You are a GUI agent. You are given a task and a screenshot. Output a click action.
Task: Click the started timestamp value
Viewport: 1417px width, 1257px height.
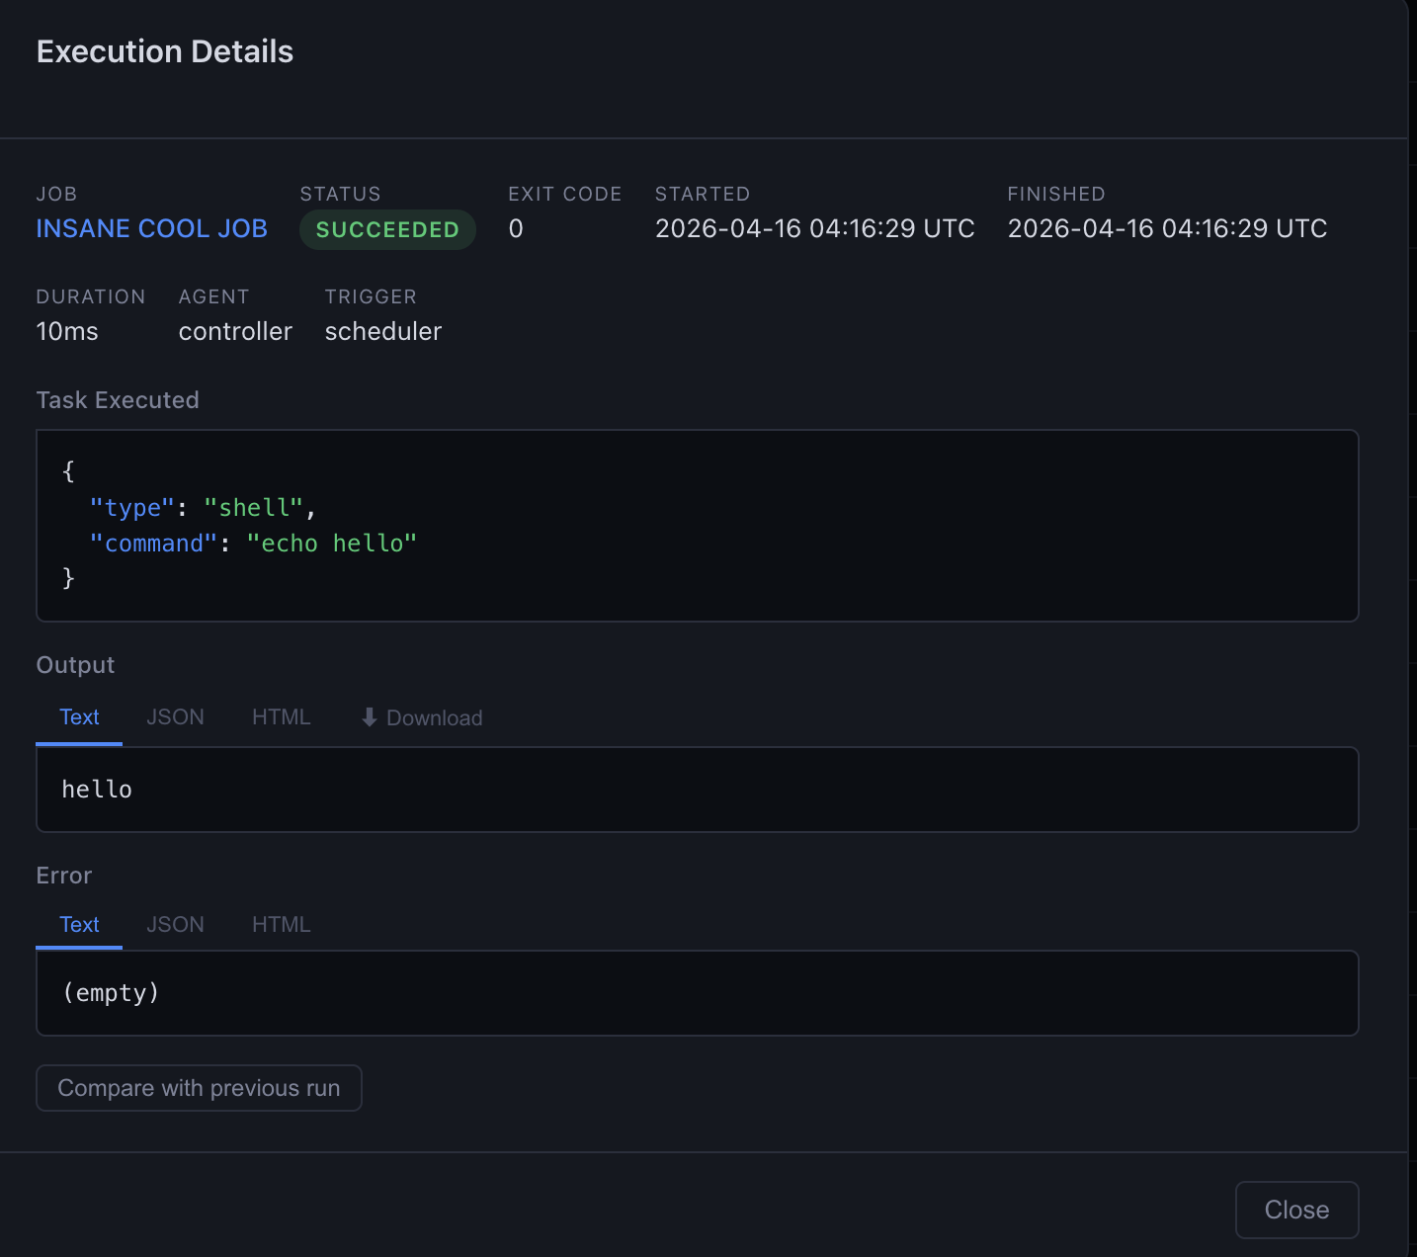(814, 228)
